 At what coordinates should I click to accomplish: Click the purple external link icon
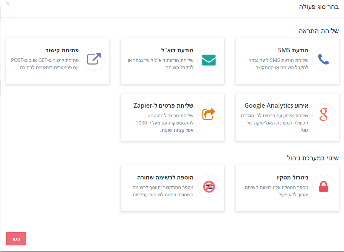point(94,59)
